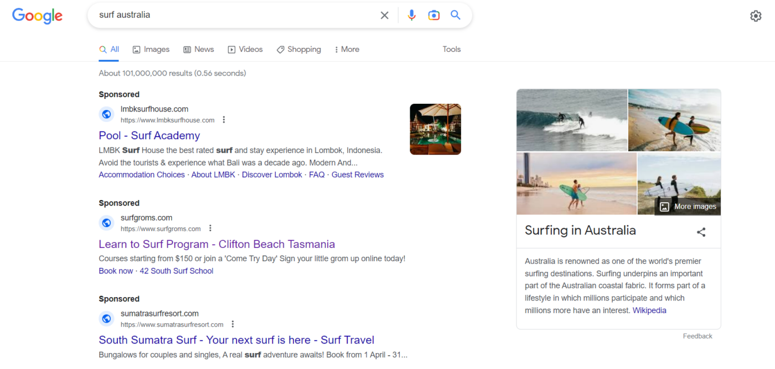Switch to the Videos tab
Image resolution: width=775 pixels, height=369 pixels.
point(245,49)
